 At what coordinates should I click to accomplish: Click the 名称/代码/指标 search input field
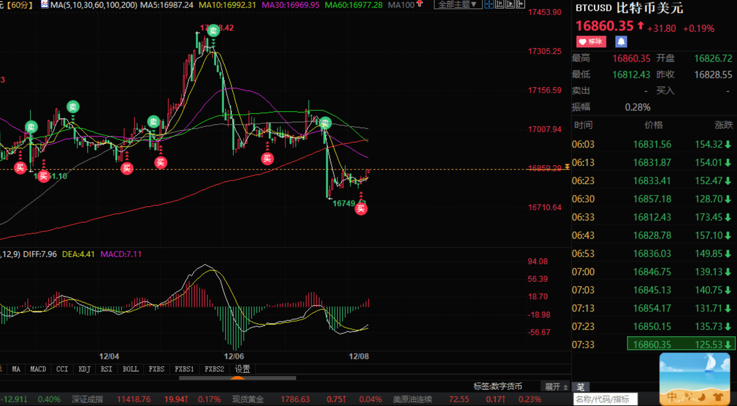coord(605,399)
